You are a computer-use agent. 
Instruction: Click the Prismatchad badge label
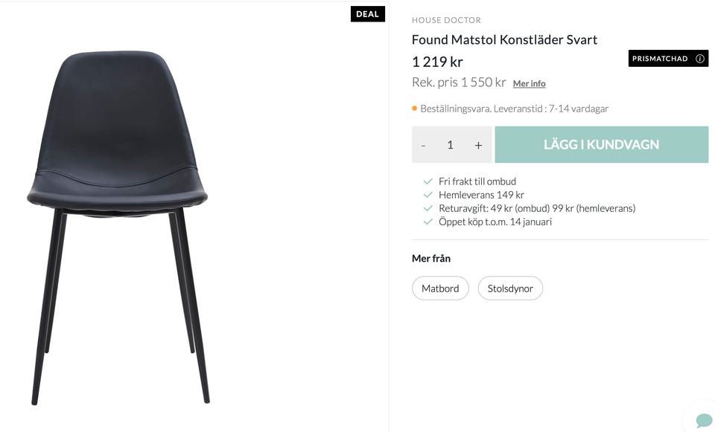(660, 59)
